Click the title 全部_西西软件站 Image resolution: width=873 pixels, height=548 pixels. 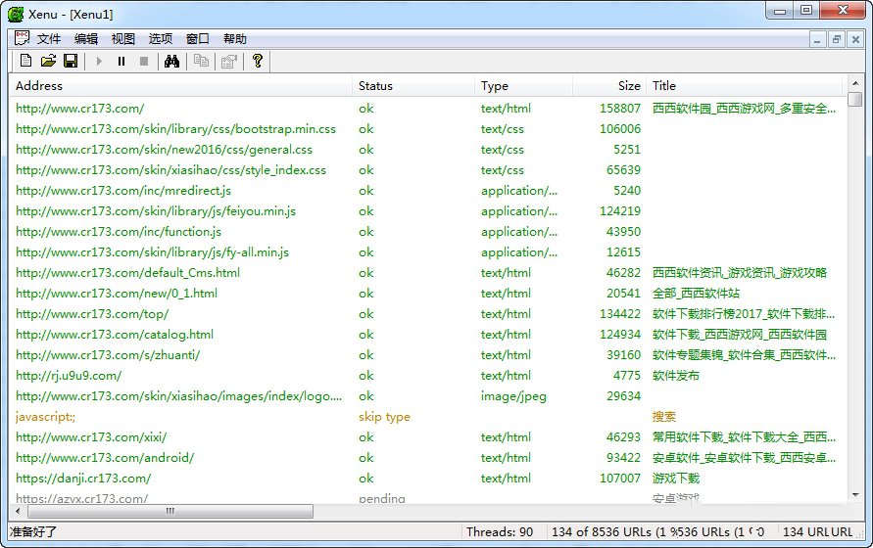[696, 294]
